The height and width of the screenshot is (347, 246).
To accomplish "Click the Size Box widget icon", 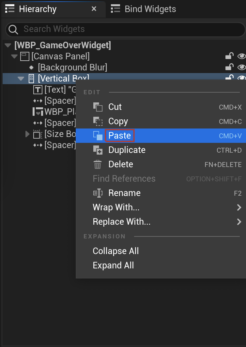I will pyautogui.click(x=38, y=134).
